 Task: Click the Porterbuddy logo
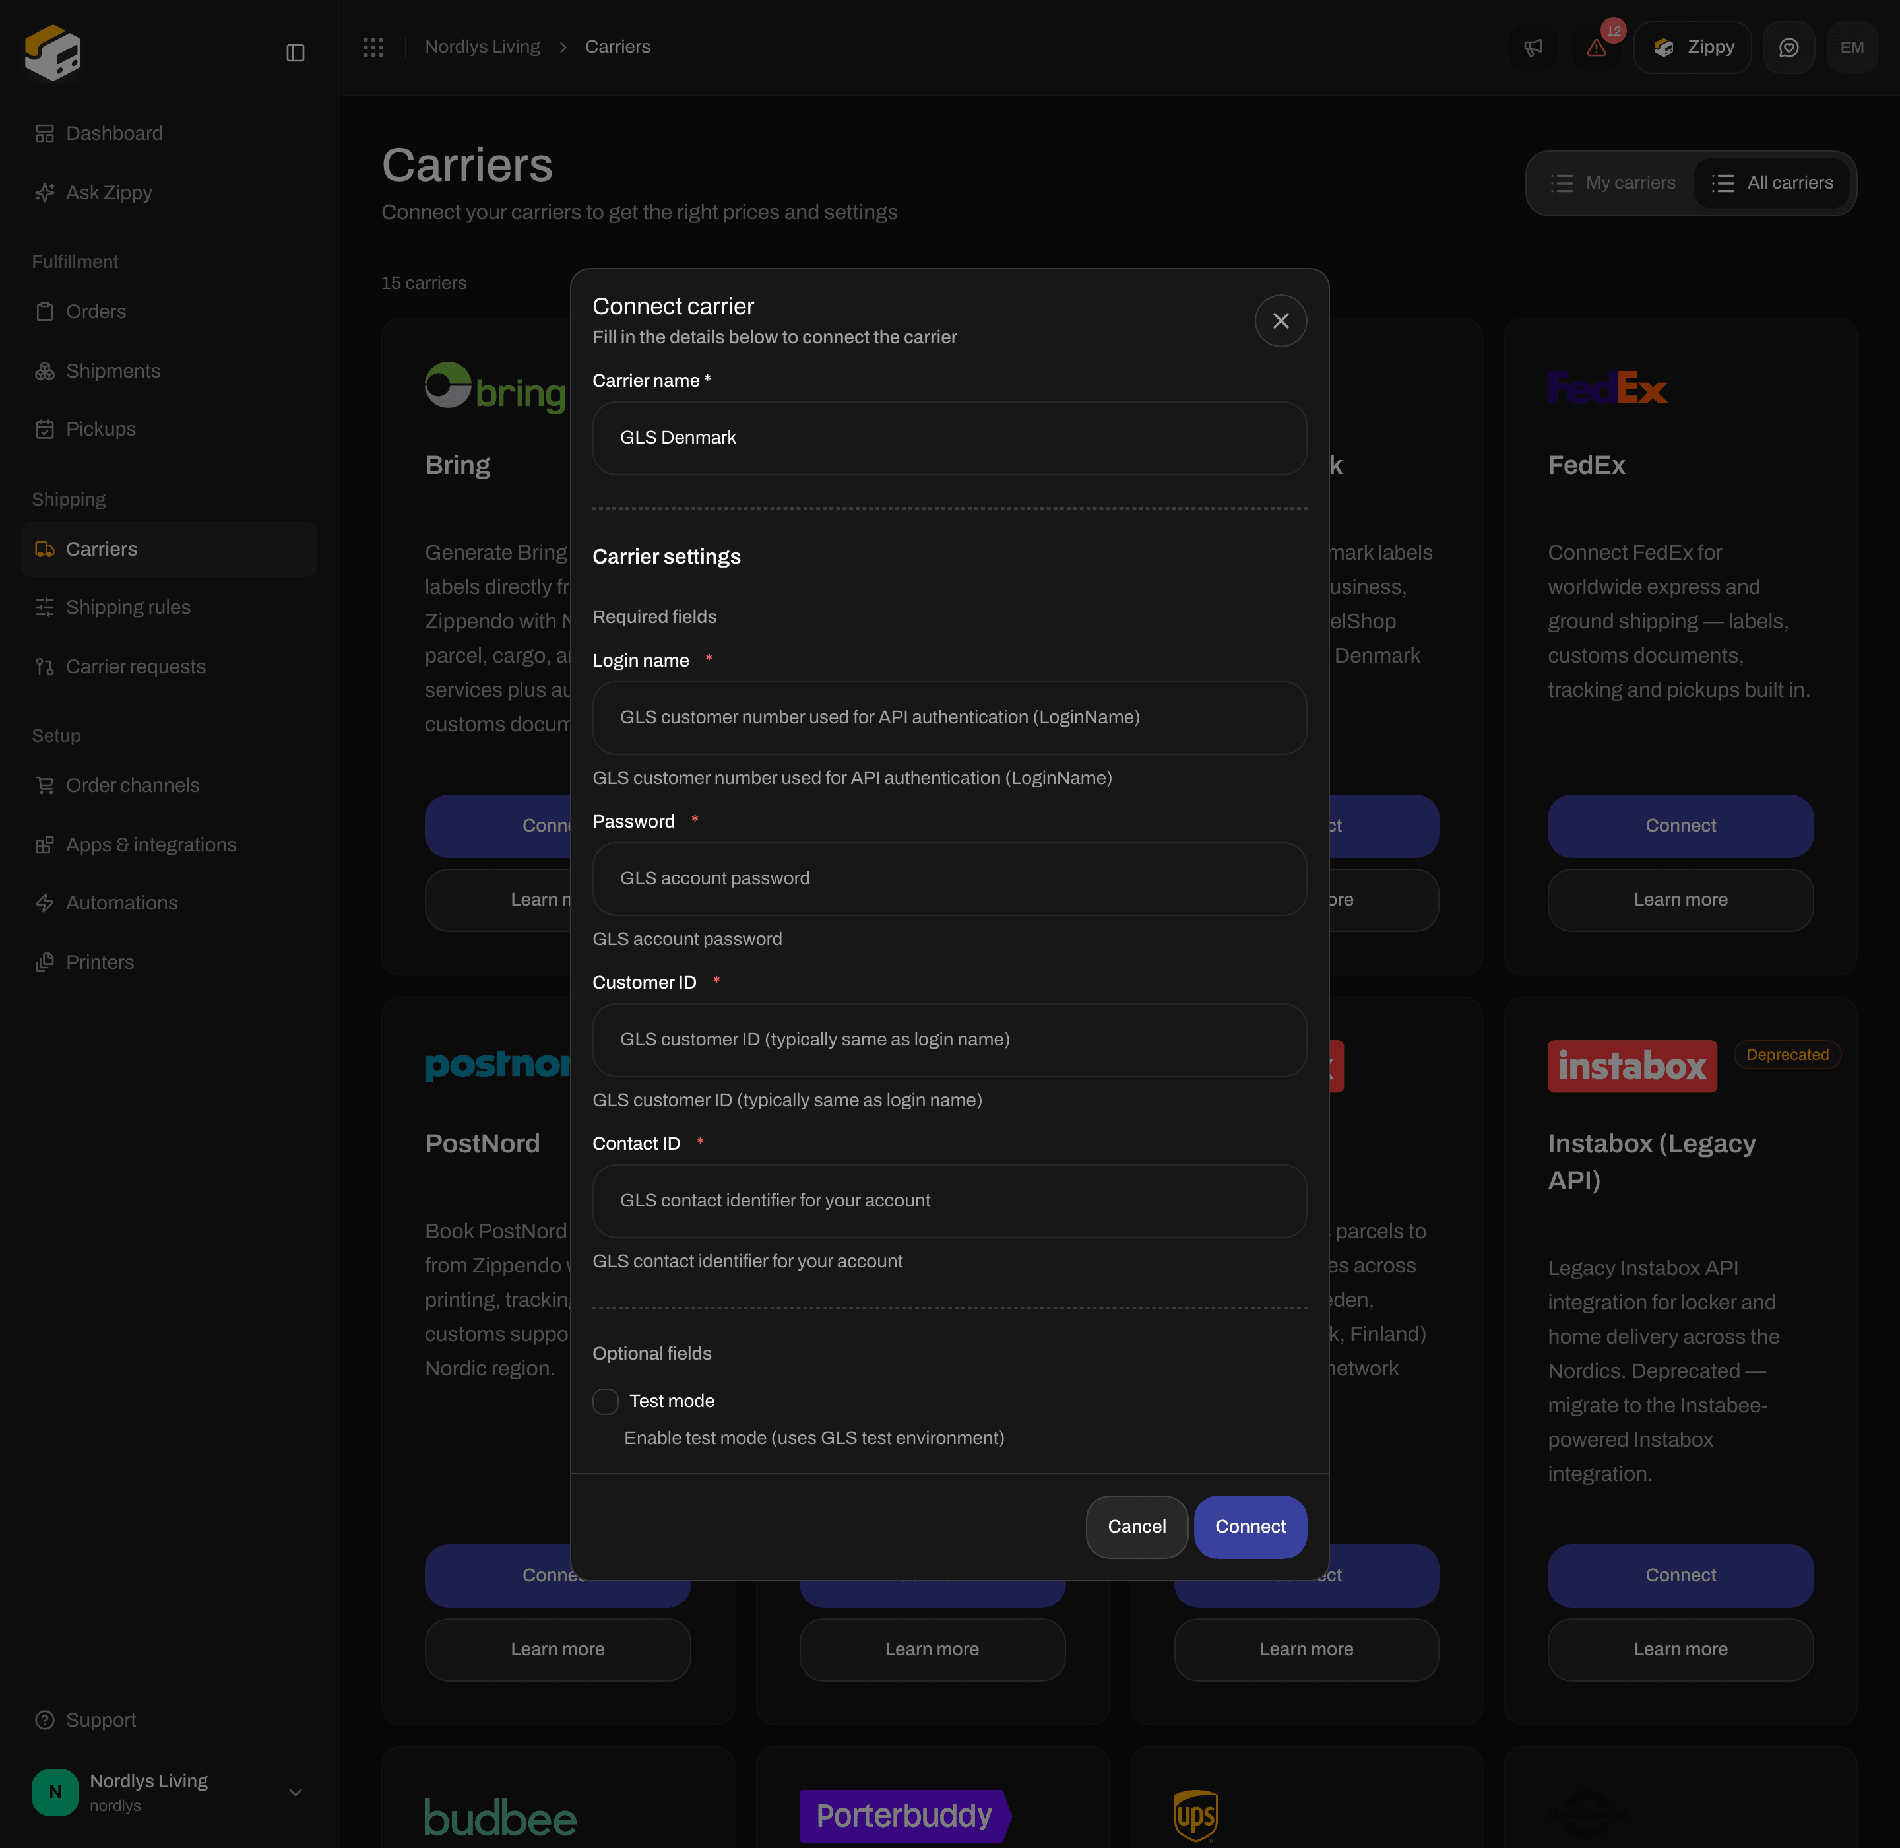click(x=905, y=1816)
